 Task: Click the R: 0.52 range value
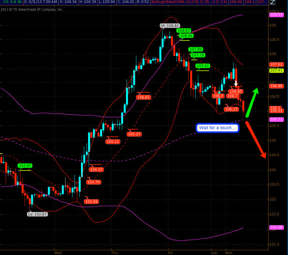coord(143,2)
